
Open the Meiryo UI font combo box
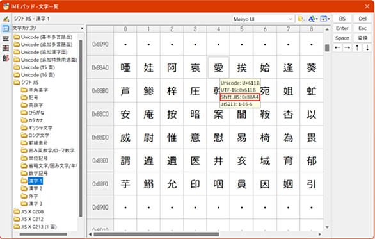[263, 19]
